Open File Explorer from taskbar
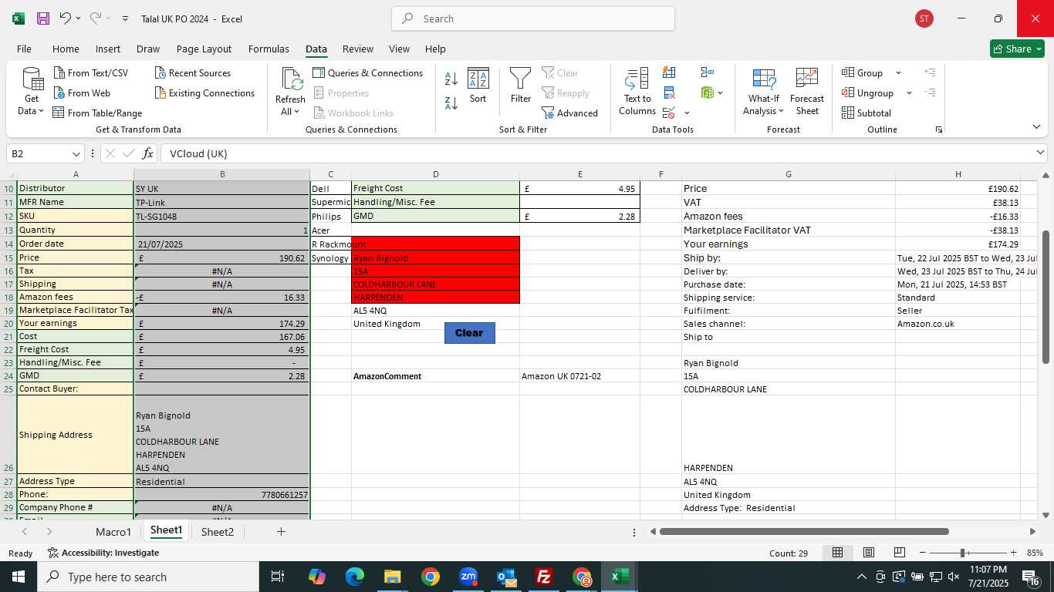The width and height of the screenshot is (1054, 592). point(392,577)
